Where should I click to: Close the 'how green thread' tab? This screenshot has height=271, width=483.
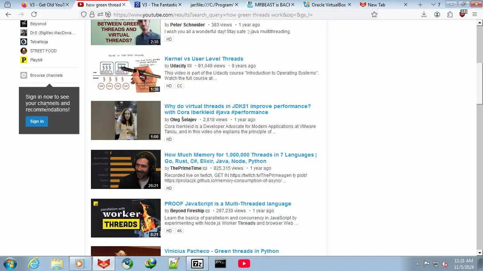pos(125,5)
